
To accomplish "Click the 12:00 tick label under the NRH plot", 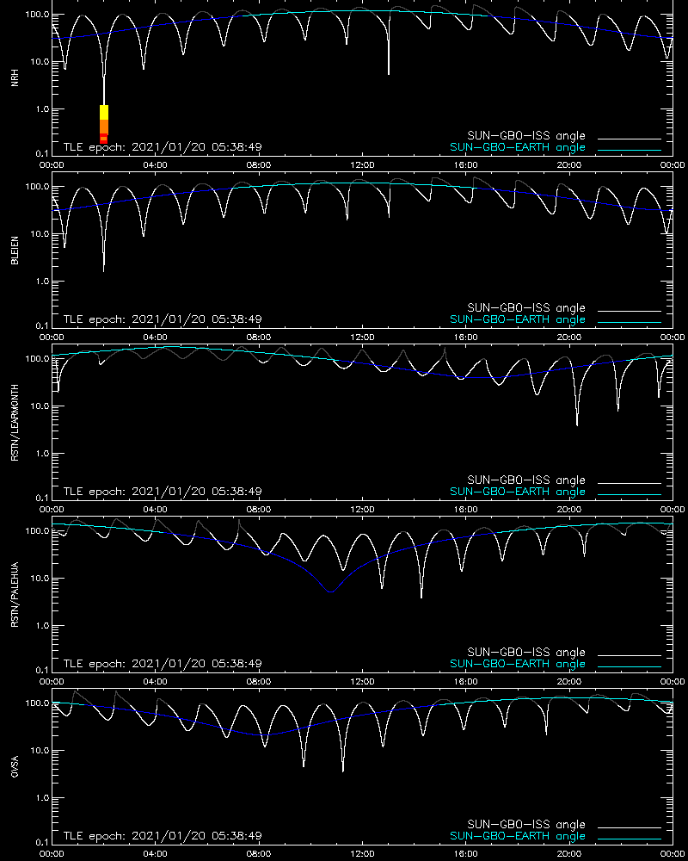I will pos(362,164).
